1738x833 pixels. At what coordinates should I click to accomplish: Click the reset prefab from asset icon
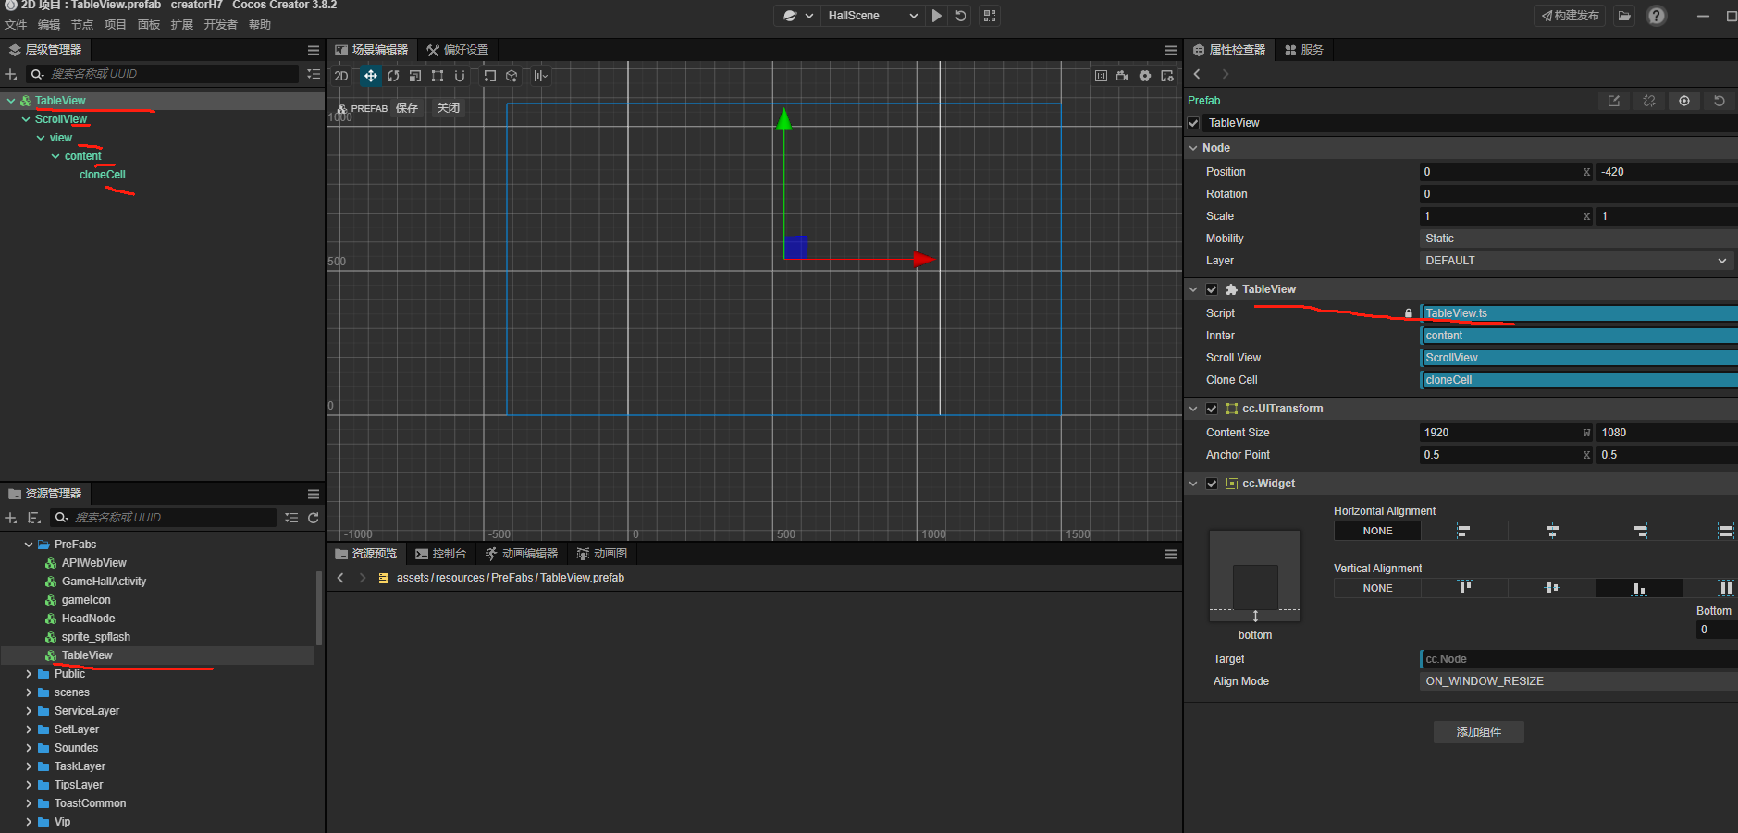click(1720, 101)
